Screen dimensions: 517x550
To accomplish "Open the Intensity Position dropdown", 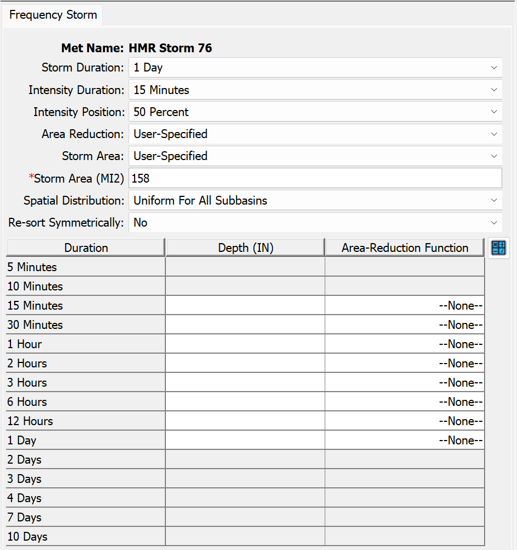I will point(315,112).
